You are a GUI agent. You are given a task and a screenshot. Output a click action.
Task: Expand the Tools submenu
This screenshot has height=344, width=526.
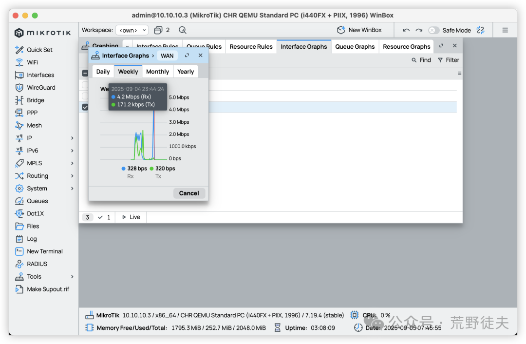click(72, 277)
